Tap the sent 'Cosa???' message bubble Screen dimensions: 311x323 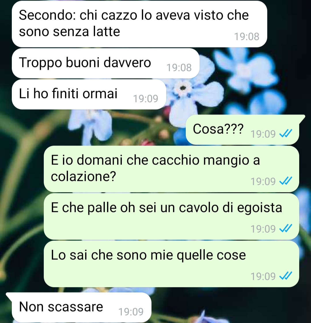(242, 129)
